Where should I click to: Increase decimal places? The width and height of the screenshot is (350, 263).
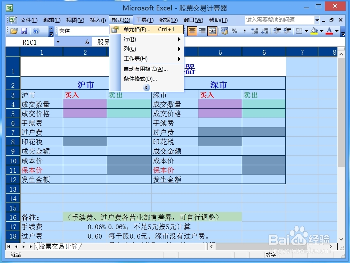[254, 31]
